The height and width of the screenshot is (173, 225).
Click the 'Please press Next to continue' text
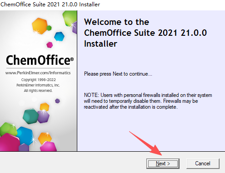point(118,74)
